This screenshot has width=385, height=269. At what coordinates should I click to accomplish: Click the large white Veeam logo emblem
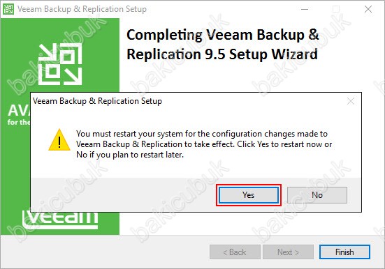coord(60,64)
